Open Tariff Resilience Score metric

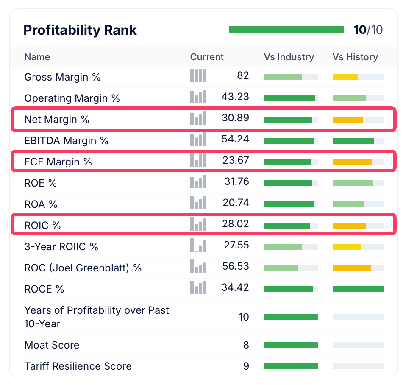tap(78, 366)
